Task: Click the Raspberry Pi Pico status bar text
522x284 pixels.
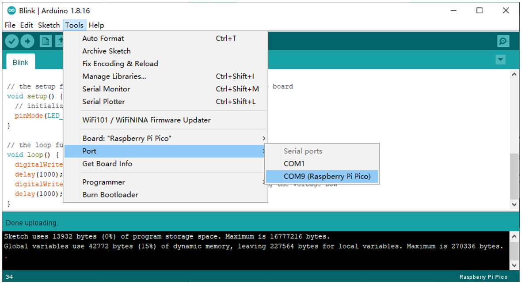Action: pos(484,277)
